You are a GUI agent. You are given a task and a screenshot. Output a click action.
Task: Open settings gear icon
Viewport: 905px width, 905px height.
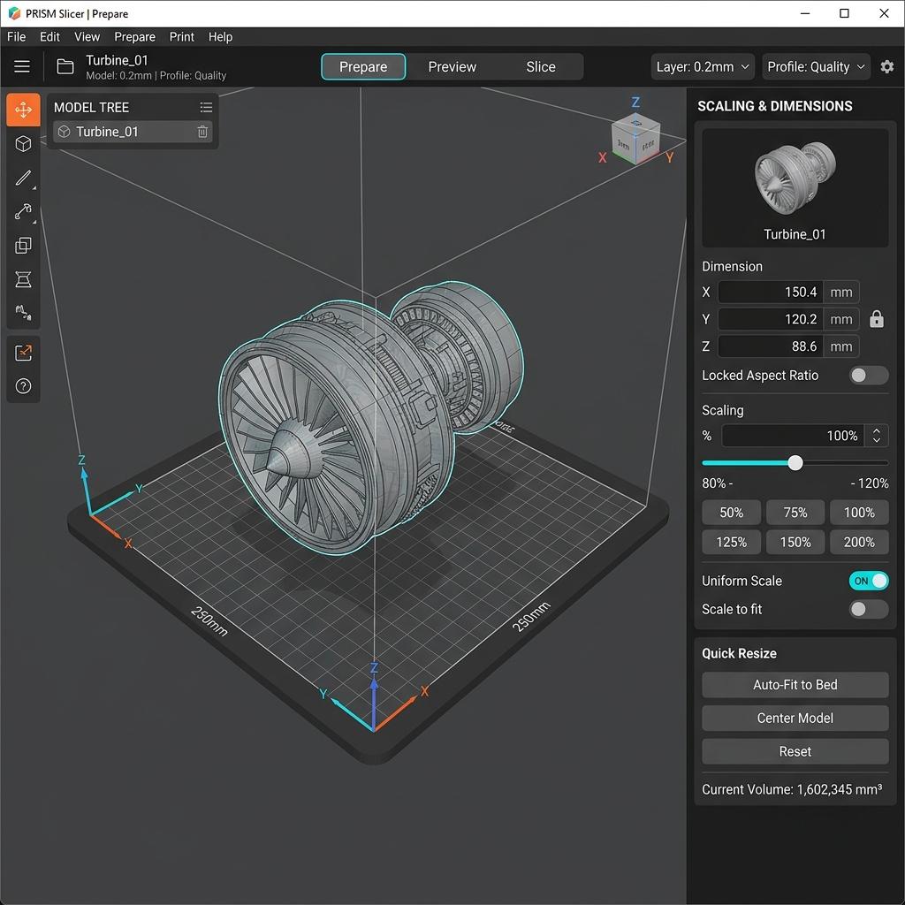[x=887, y=66]
